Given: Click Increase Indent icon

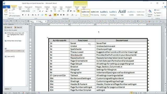Looking at the screenshot, I should pos(71,11).
